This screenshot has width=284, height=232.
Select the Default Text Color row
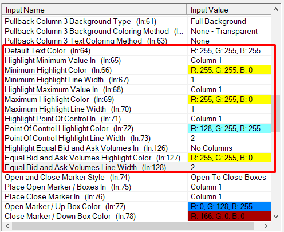click(x=137, y=50)
